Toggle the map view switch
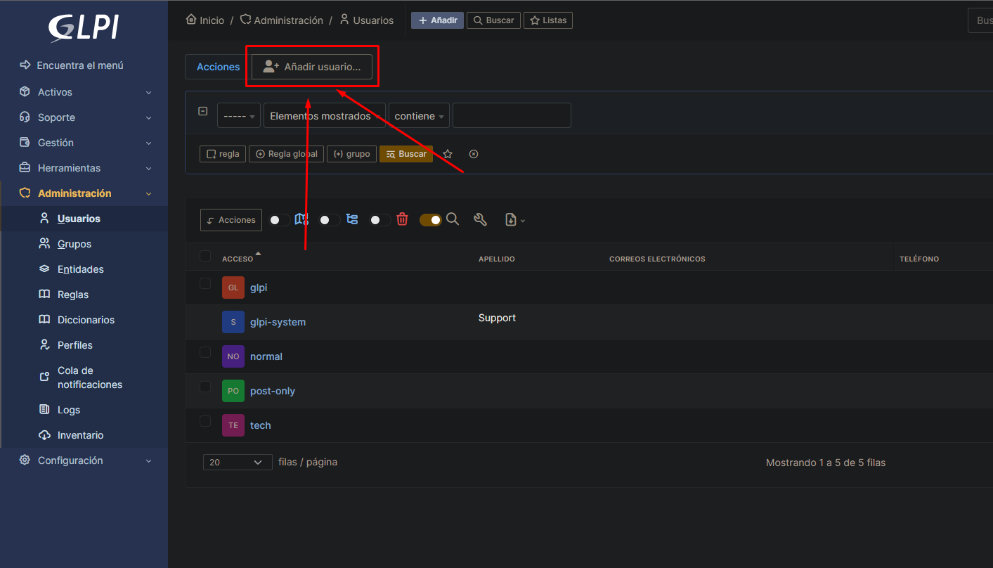This screenshot has height=568, width=993. coord(280,220)
